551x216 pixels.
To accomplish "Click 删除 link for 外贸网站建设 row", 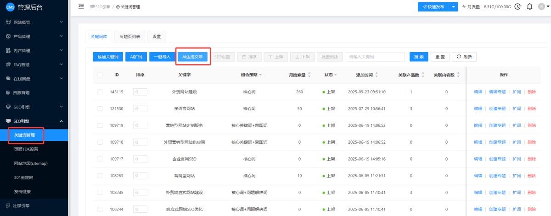I will tap(532, 92).
